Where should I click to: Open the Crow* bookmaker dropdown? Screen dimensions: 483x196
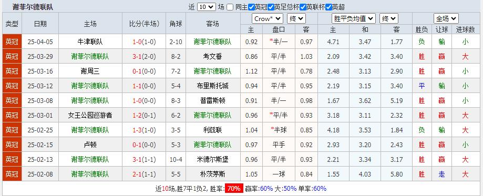tap(268, 18)
